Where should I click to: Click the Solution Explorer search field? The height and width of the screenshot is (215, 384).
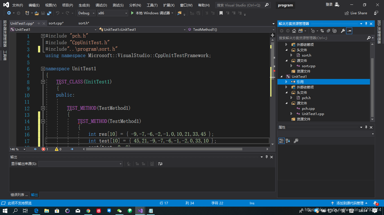tap(322, 38)
